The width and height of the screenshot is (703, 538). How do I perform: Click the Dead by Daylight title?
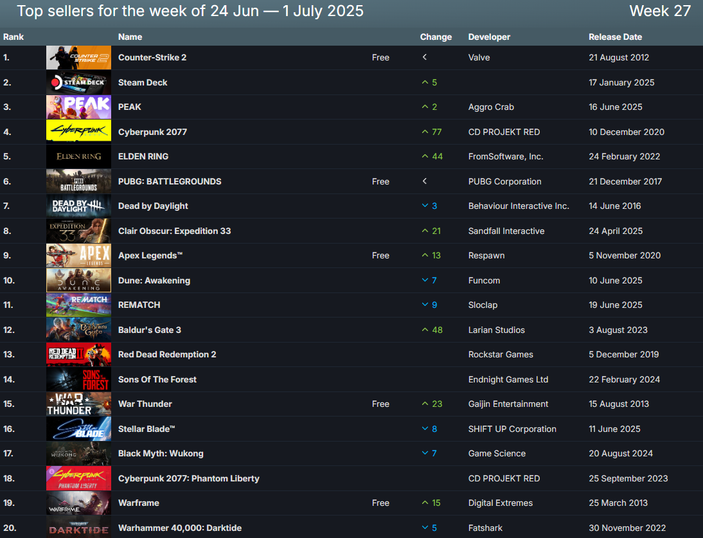coord(153,206)
